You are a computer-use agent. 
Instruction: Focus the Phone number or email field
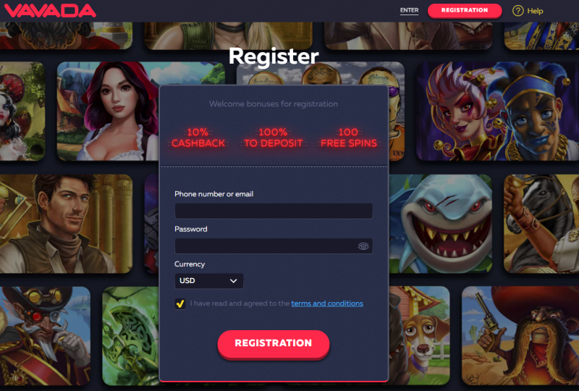tap(274, 211)
